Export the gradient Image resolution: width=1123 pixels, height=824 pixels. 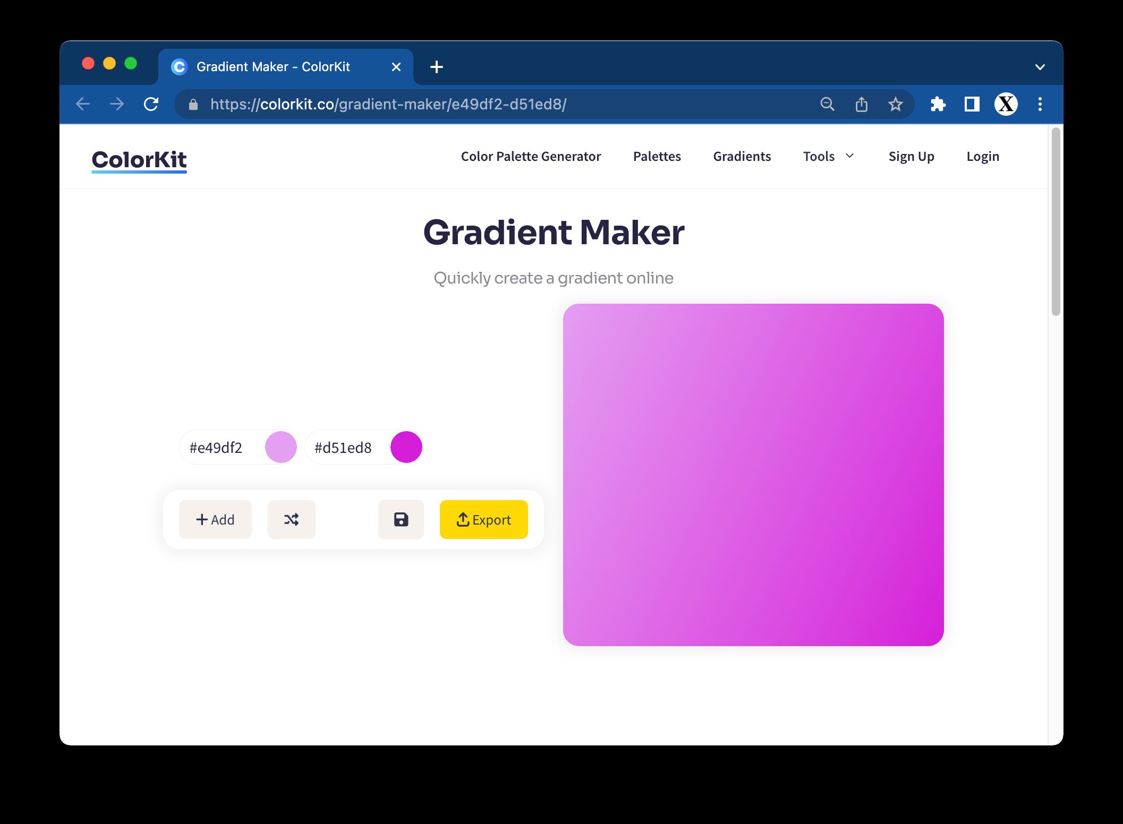[483, 519]
